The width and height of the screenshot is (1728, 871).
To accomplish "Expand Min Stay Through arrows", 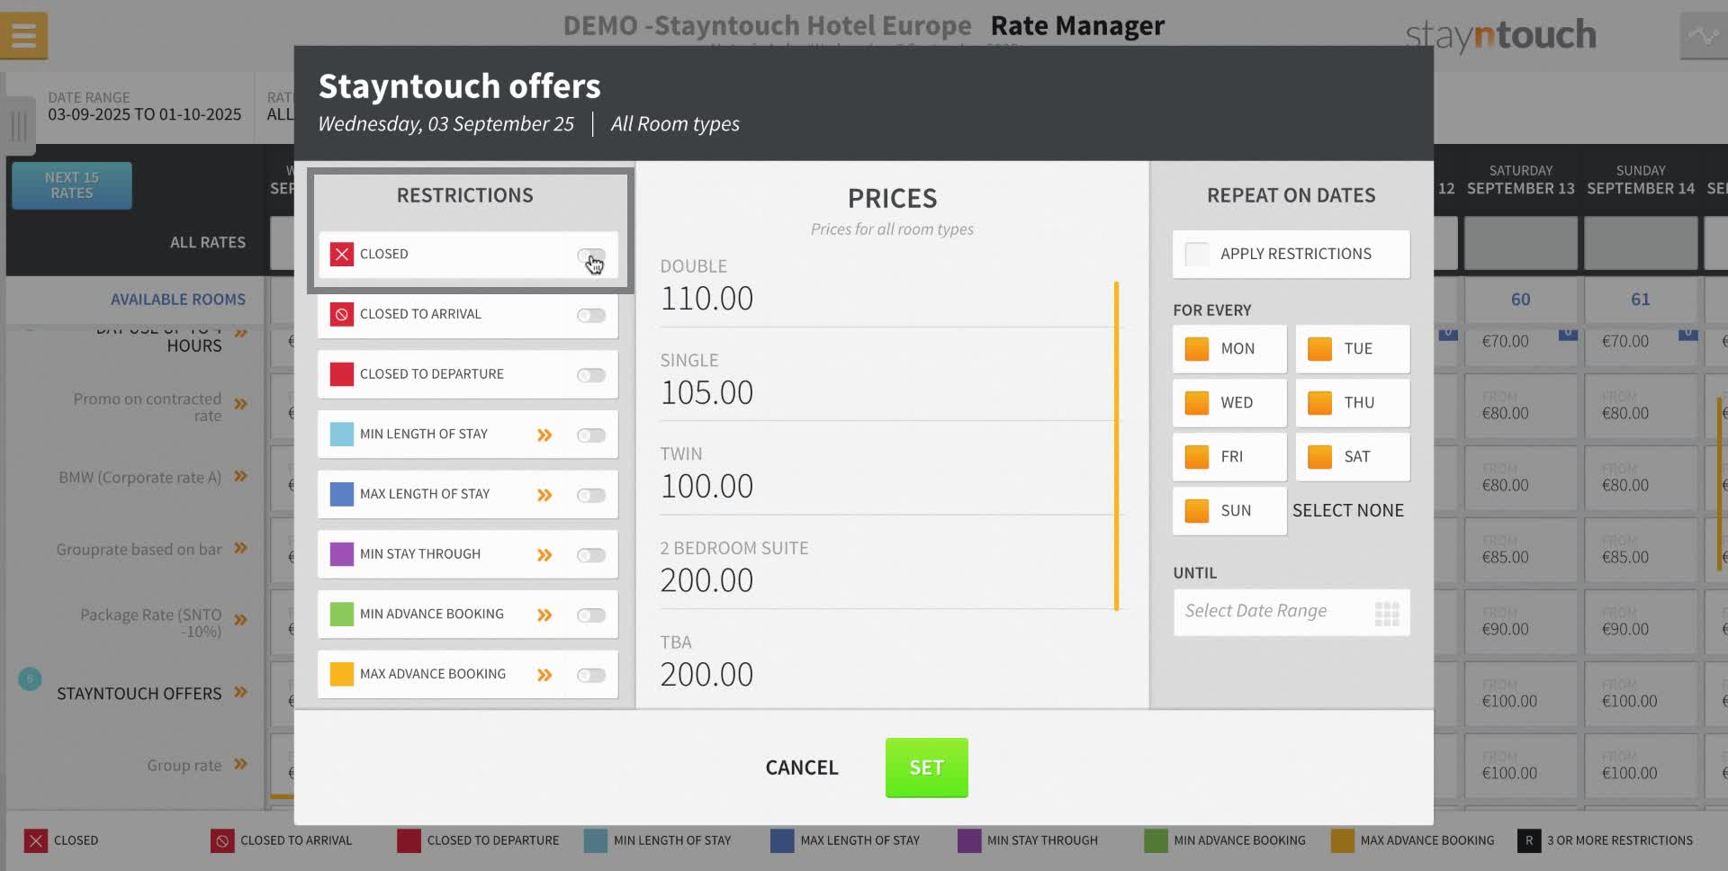I will coord(544,555).
